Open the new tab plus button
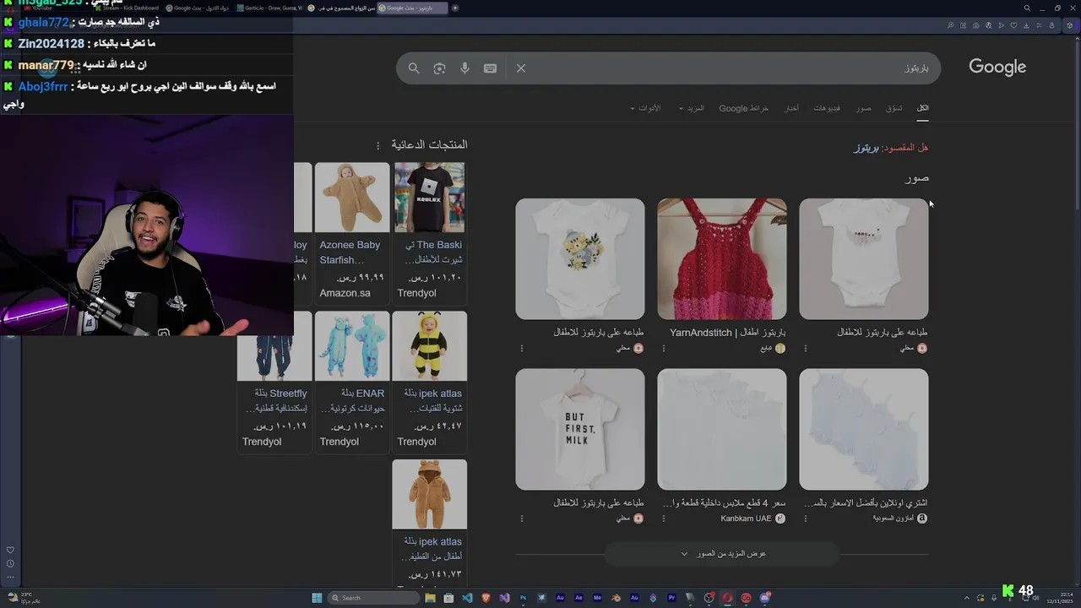This screenshot has height=608, width=1081. (455, 8)
